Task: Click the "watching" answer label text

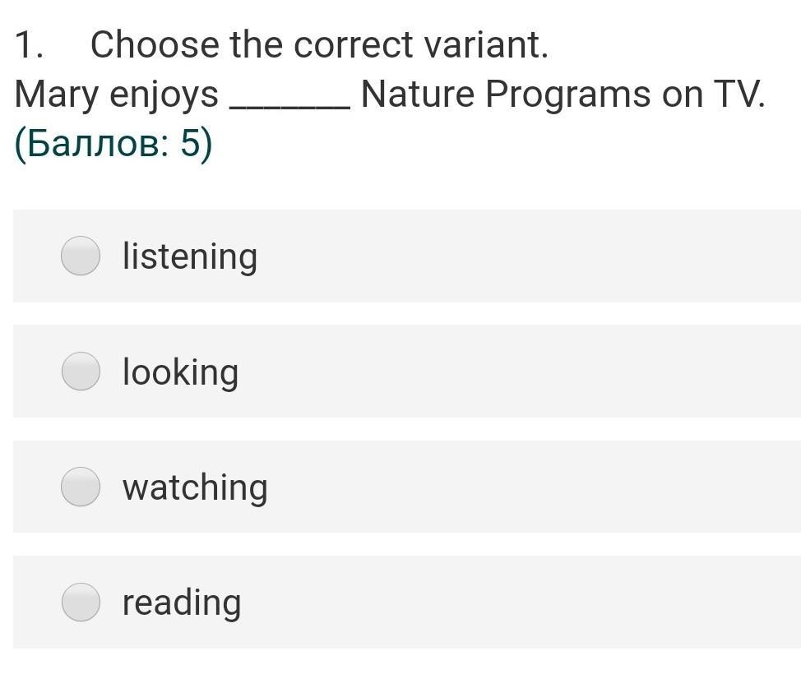Action: tap(195, 487)
